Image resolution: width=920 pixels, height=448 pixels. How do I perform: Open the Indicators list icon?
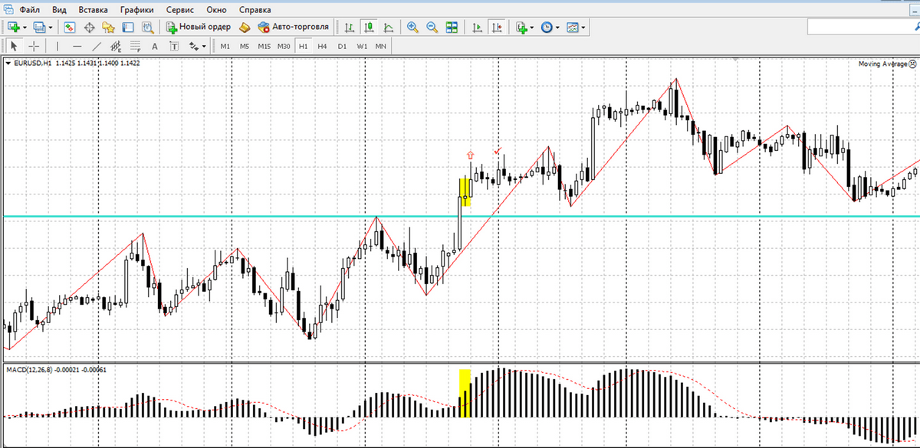522,27
